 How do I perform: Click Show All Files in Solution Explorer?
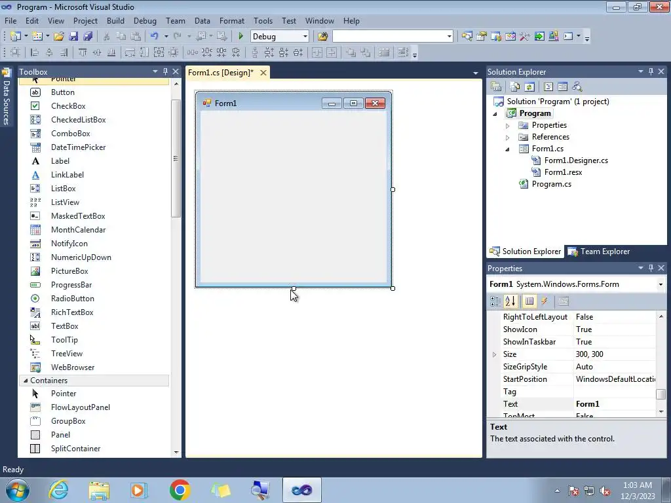515,87
